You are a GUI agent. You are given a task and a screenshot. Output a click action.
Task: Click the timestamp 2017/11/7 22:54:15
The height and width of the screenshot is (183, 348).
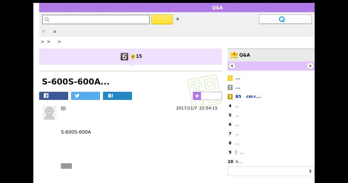point(197,108)
